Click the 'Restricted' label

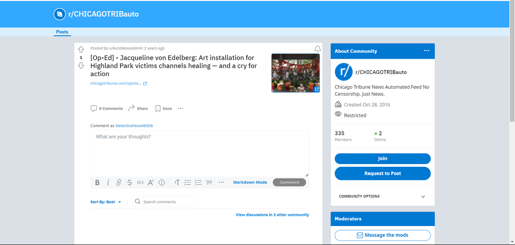355,115
